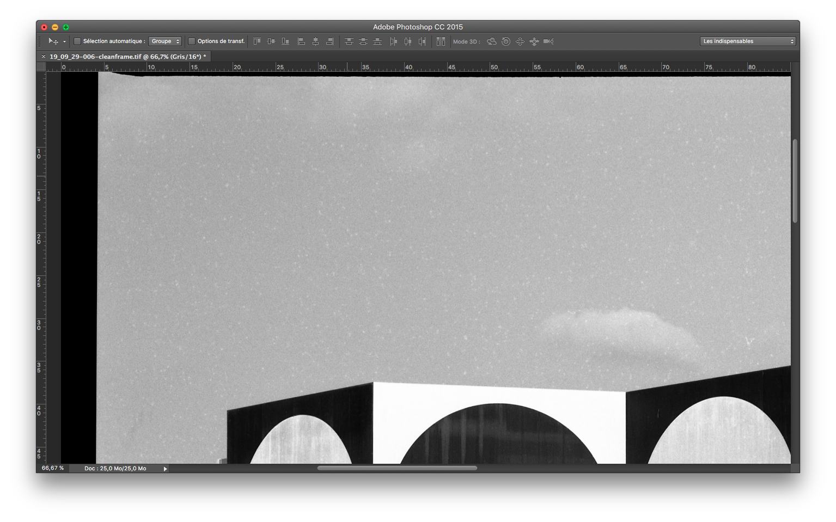Viewport: 836px width, 522px height.
Task: Open the Les indispensables workspace dropdown
Action: [x=748, y=41]
